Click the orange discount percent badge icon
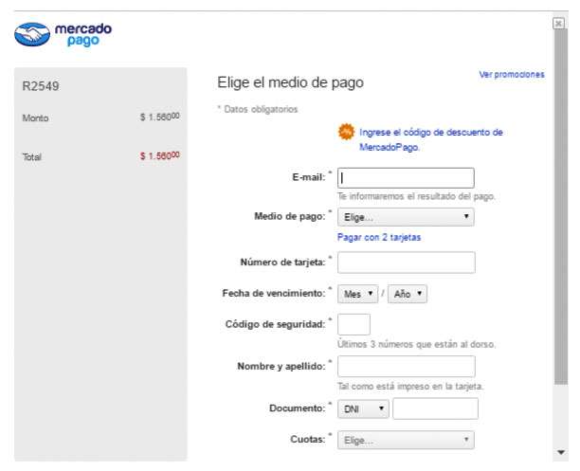This screenshot has width=580, height=471. point(346,132)
